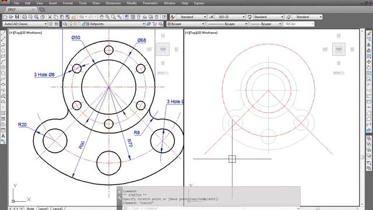Click the R20 dimension label
Viewport: 373px width, 210px height.
(x=22, y=124)
